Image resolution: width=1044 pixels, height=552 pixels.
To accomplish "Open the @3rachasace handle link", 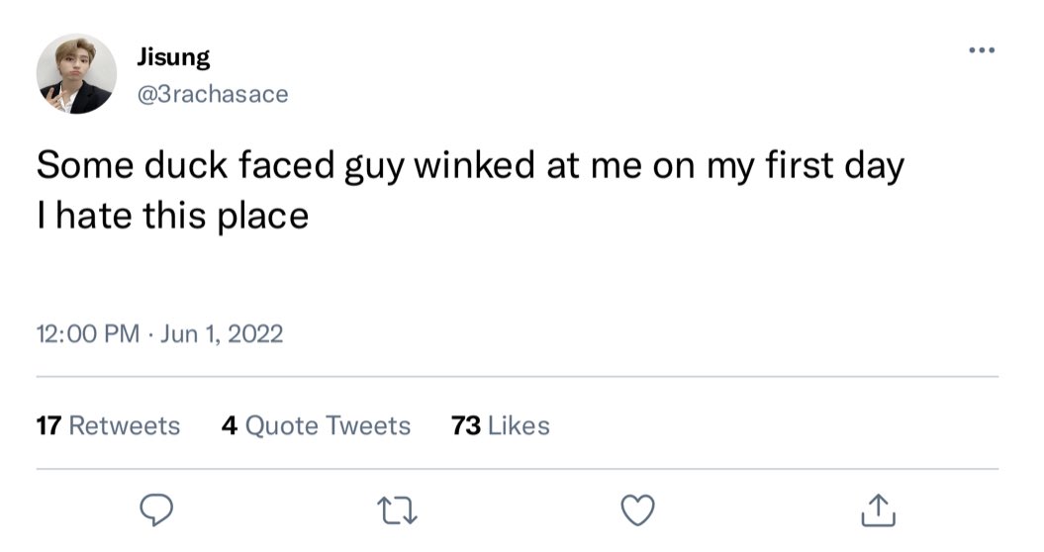I will click(213, 94).
